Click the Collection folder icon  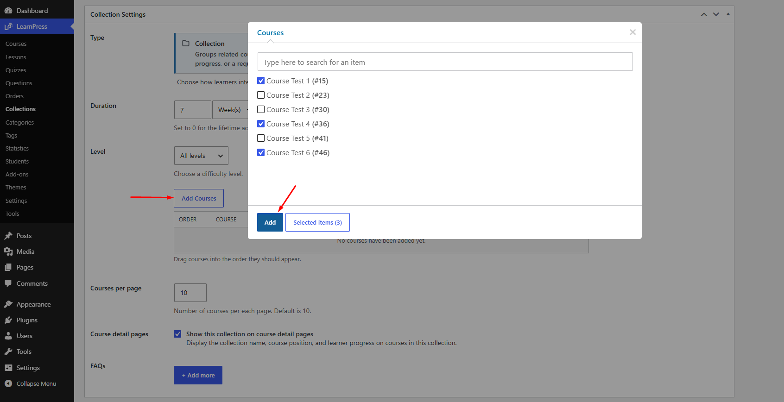[x=186, y=43]
